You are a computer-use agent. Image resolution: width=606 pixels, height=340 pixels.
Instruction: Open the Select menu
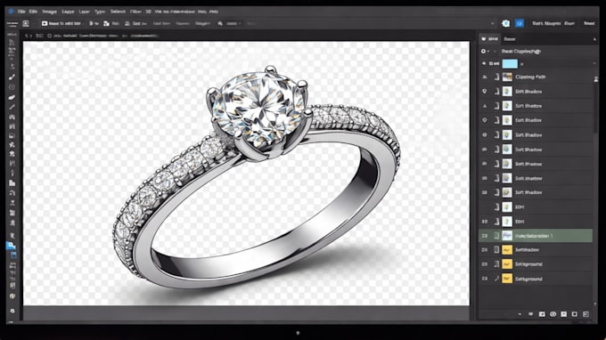(118, 12)
